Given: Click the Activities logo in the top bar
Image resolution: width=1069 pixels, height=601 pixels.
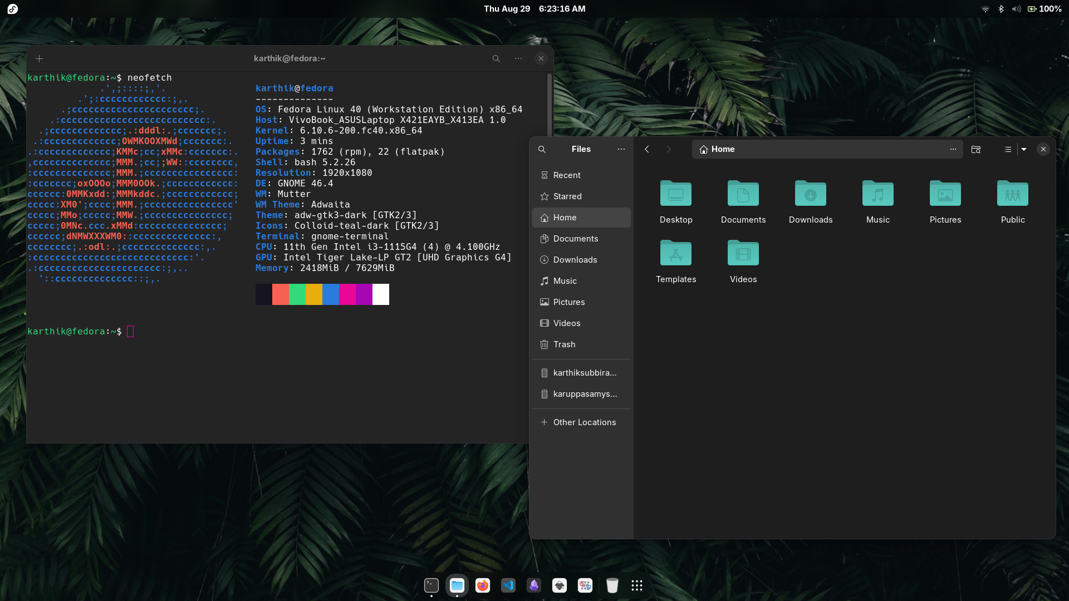Looking at the screenshot, I should click(13, 9).
